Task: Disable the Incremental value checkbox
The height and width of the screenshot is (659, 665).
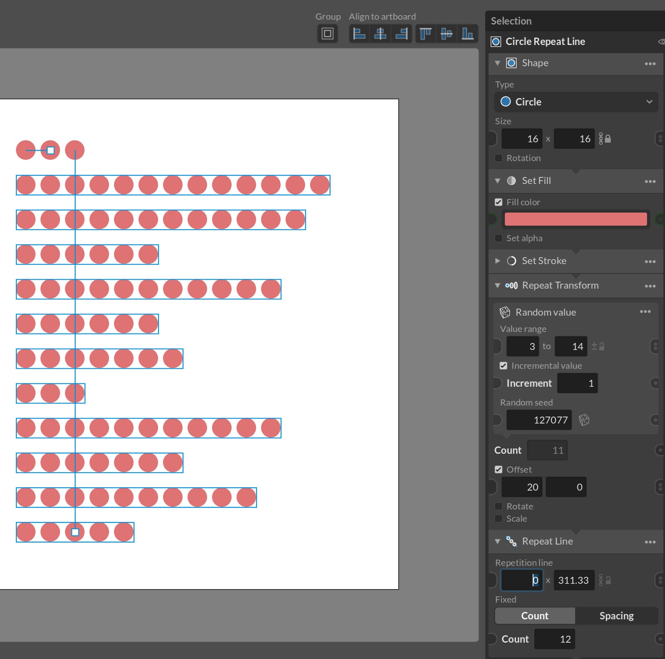Action: point(503,365)
